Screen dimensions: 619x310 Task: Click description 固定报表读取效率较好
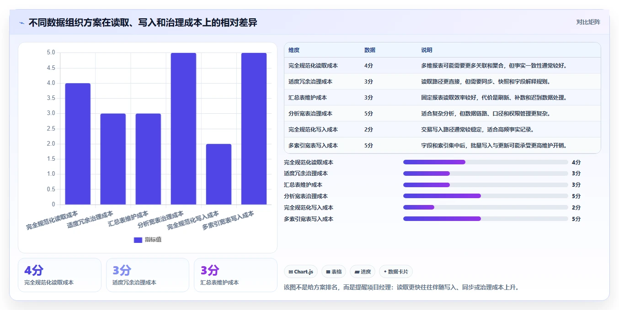pyautogui.click(x=494, y=98)
